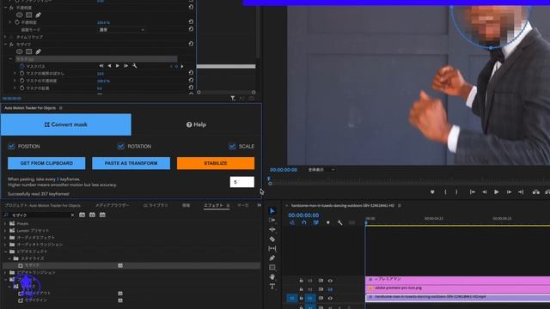550x309 pixels.
Task: Add marker in program monitor
Action: point(432,192)
